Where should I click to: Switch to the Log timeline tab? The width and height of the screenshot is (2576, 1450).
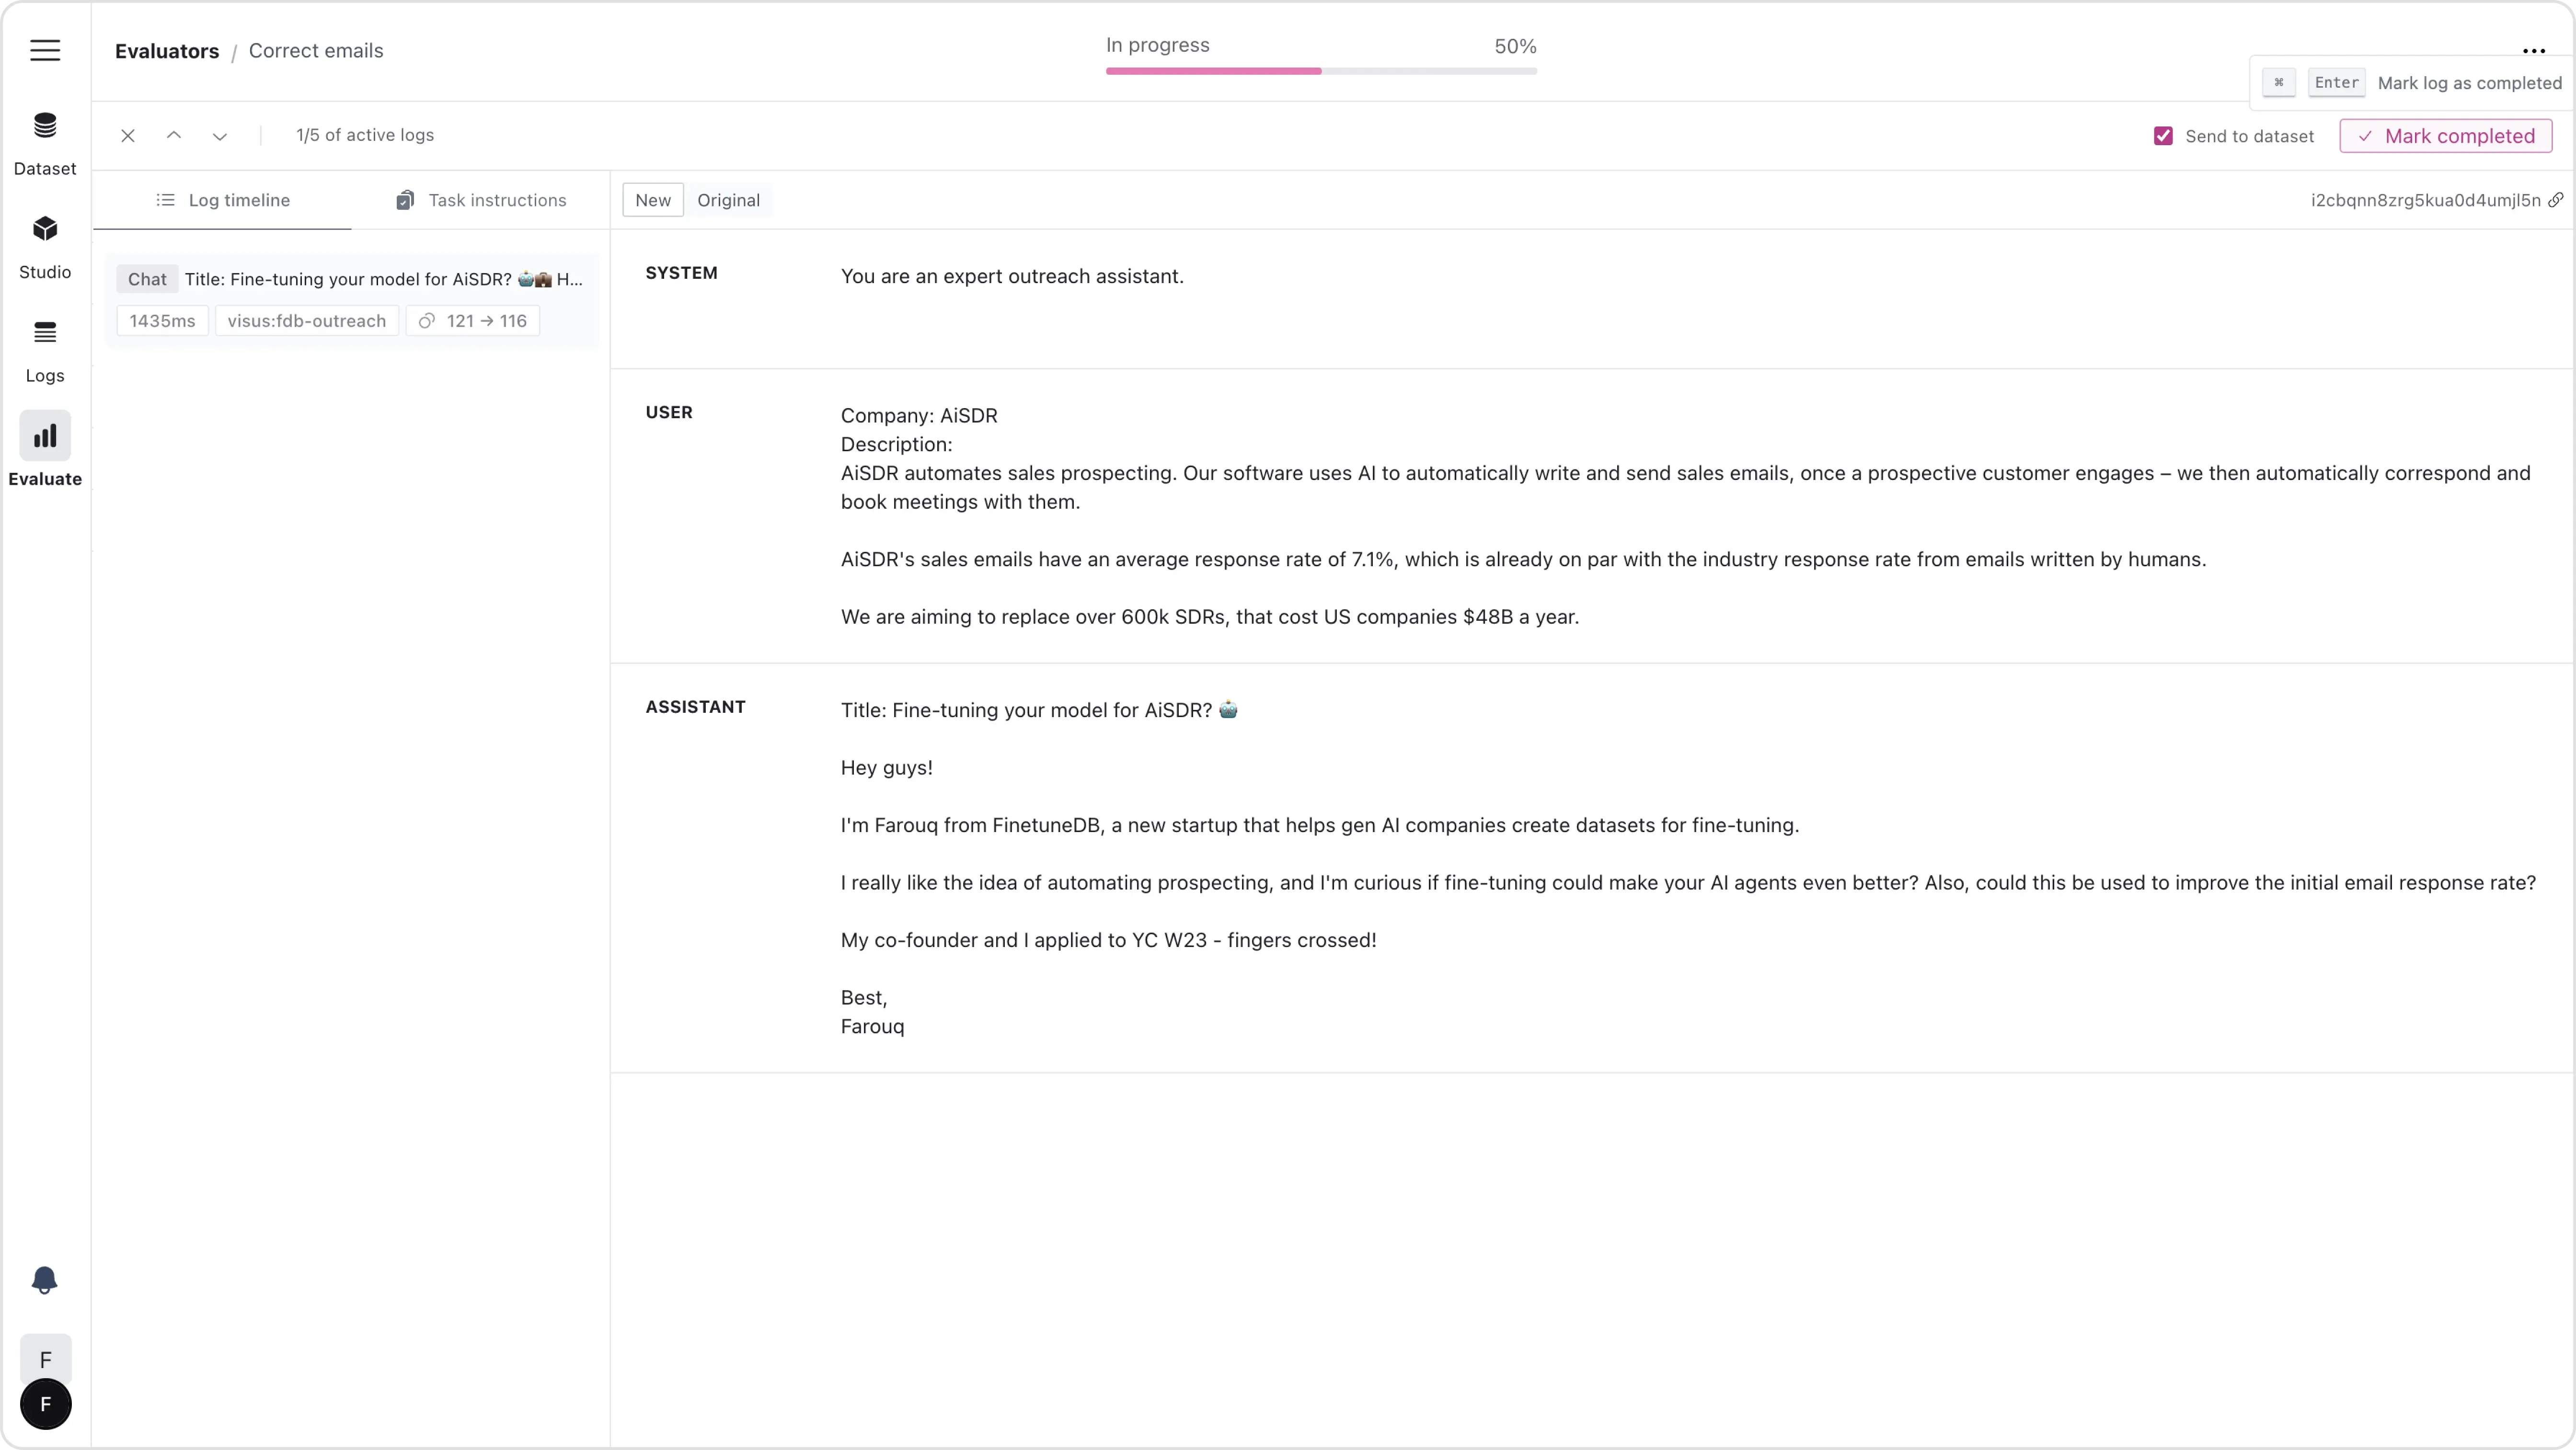pos(223,200)
